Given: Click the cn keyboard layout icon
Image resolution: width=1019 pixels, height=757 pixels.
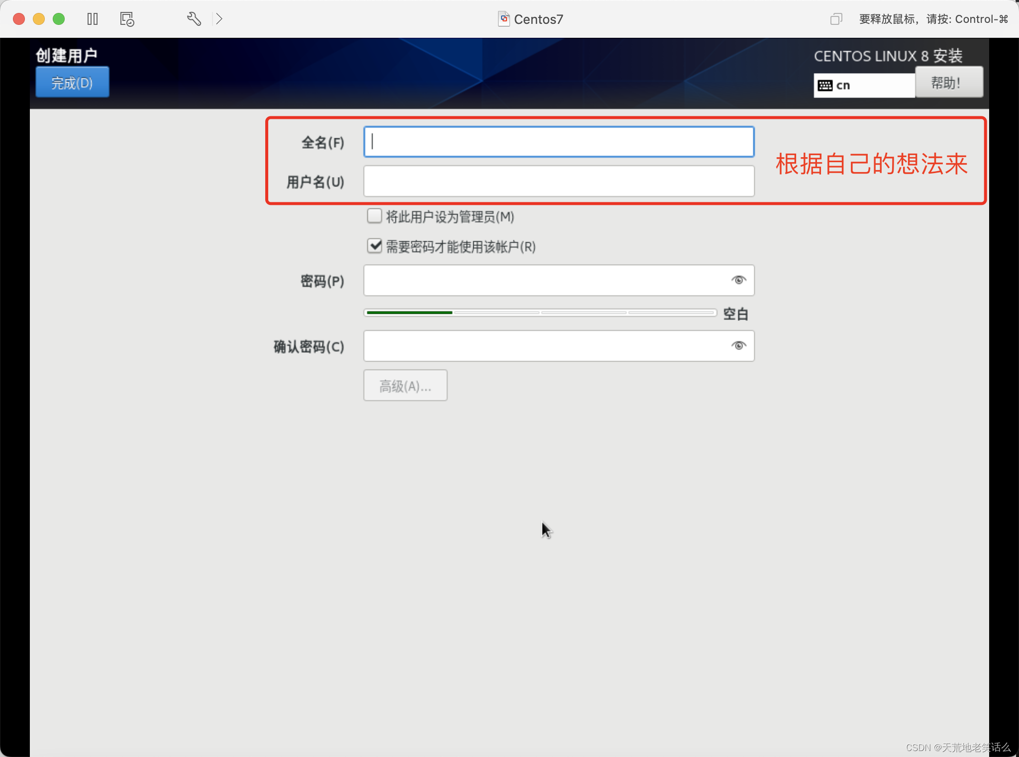Looking at the screenshot, I should click(x=825, y=86).
